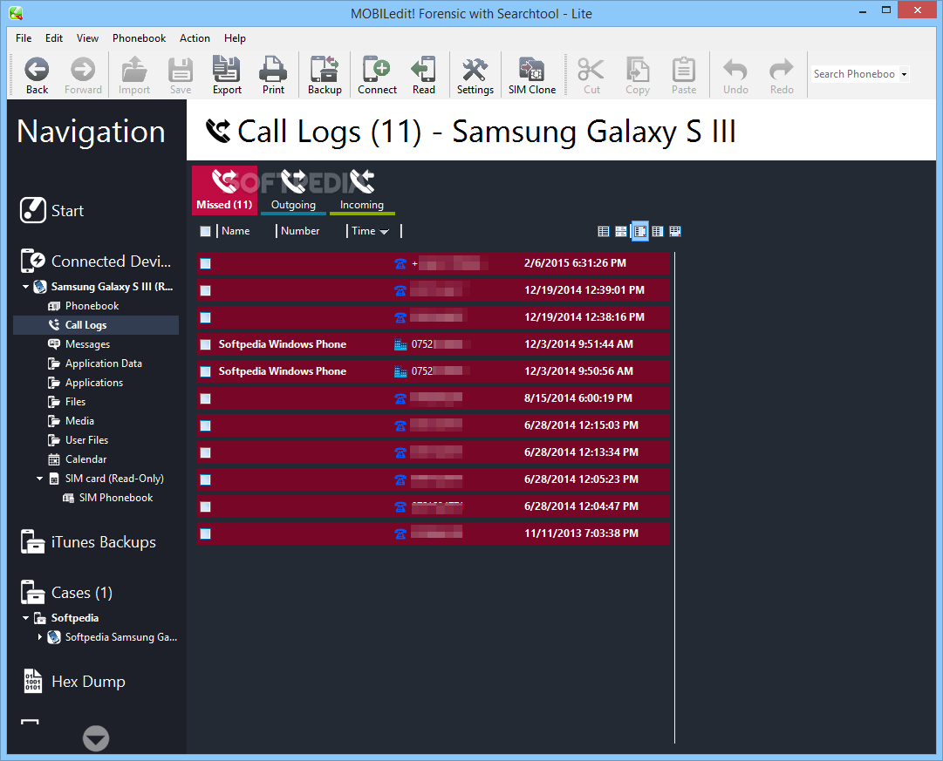Open the Search Phonebook dropdown arrow
This screenshot has width=943, height=761.
(903, 74)
